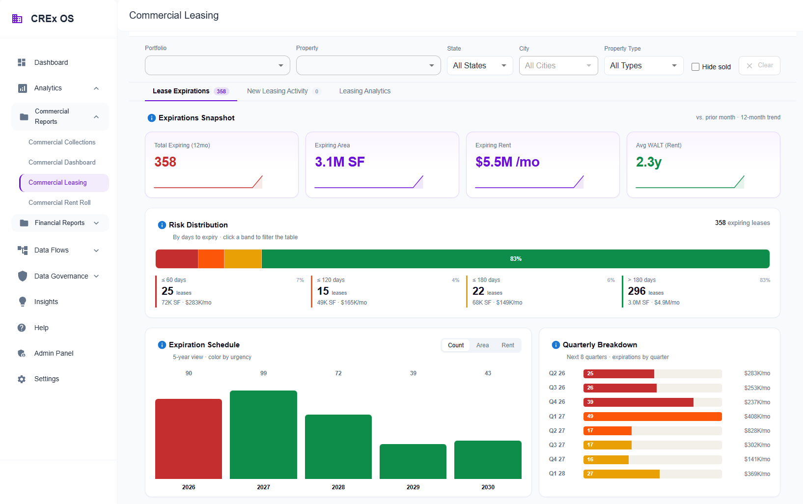Click the amber band in risk bar
Screen dimensions: 803x504
(x=243, y=259)
